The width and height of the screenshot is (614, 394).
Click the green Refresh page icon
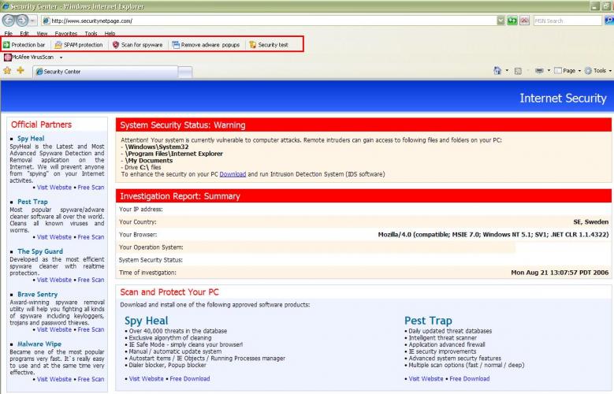pos(512,20)
